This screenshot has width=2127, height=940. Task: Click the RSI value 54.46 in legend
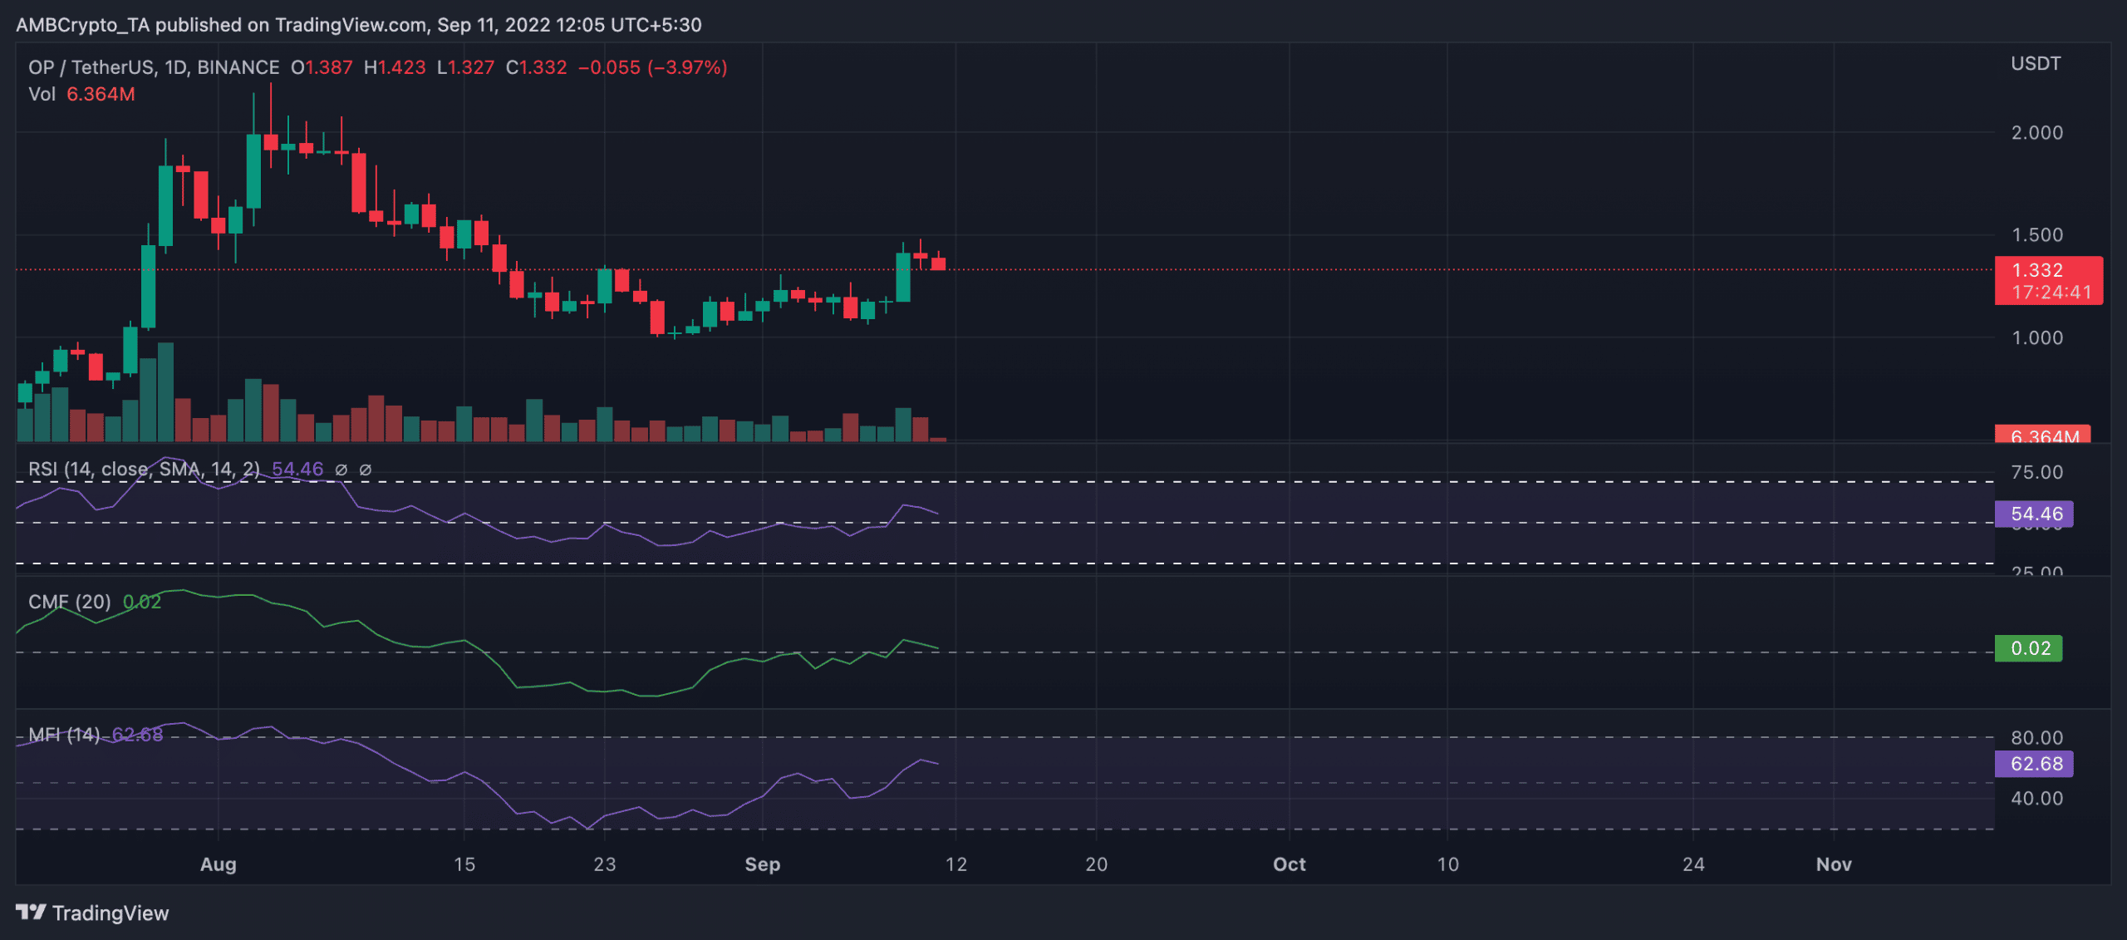pos(297,469)
